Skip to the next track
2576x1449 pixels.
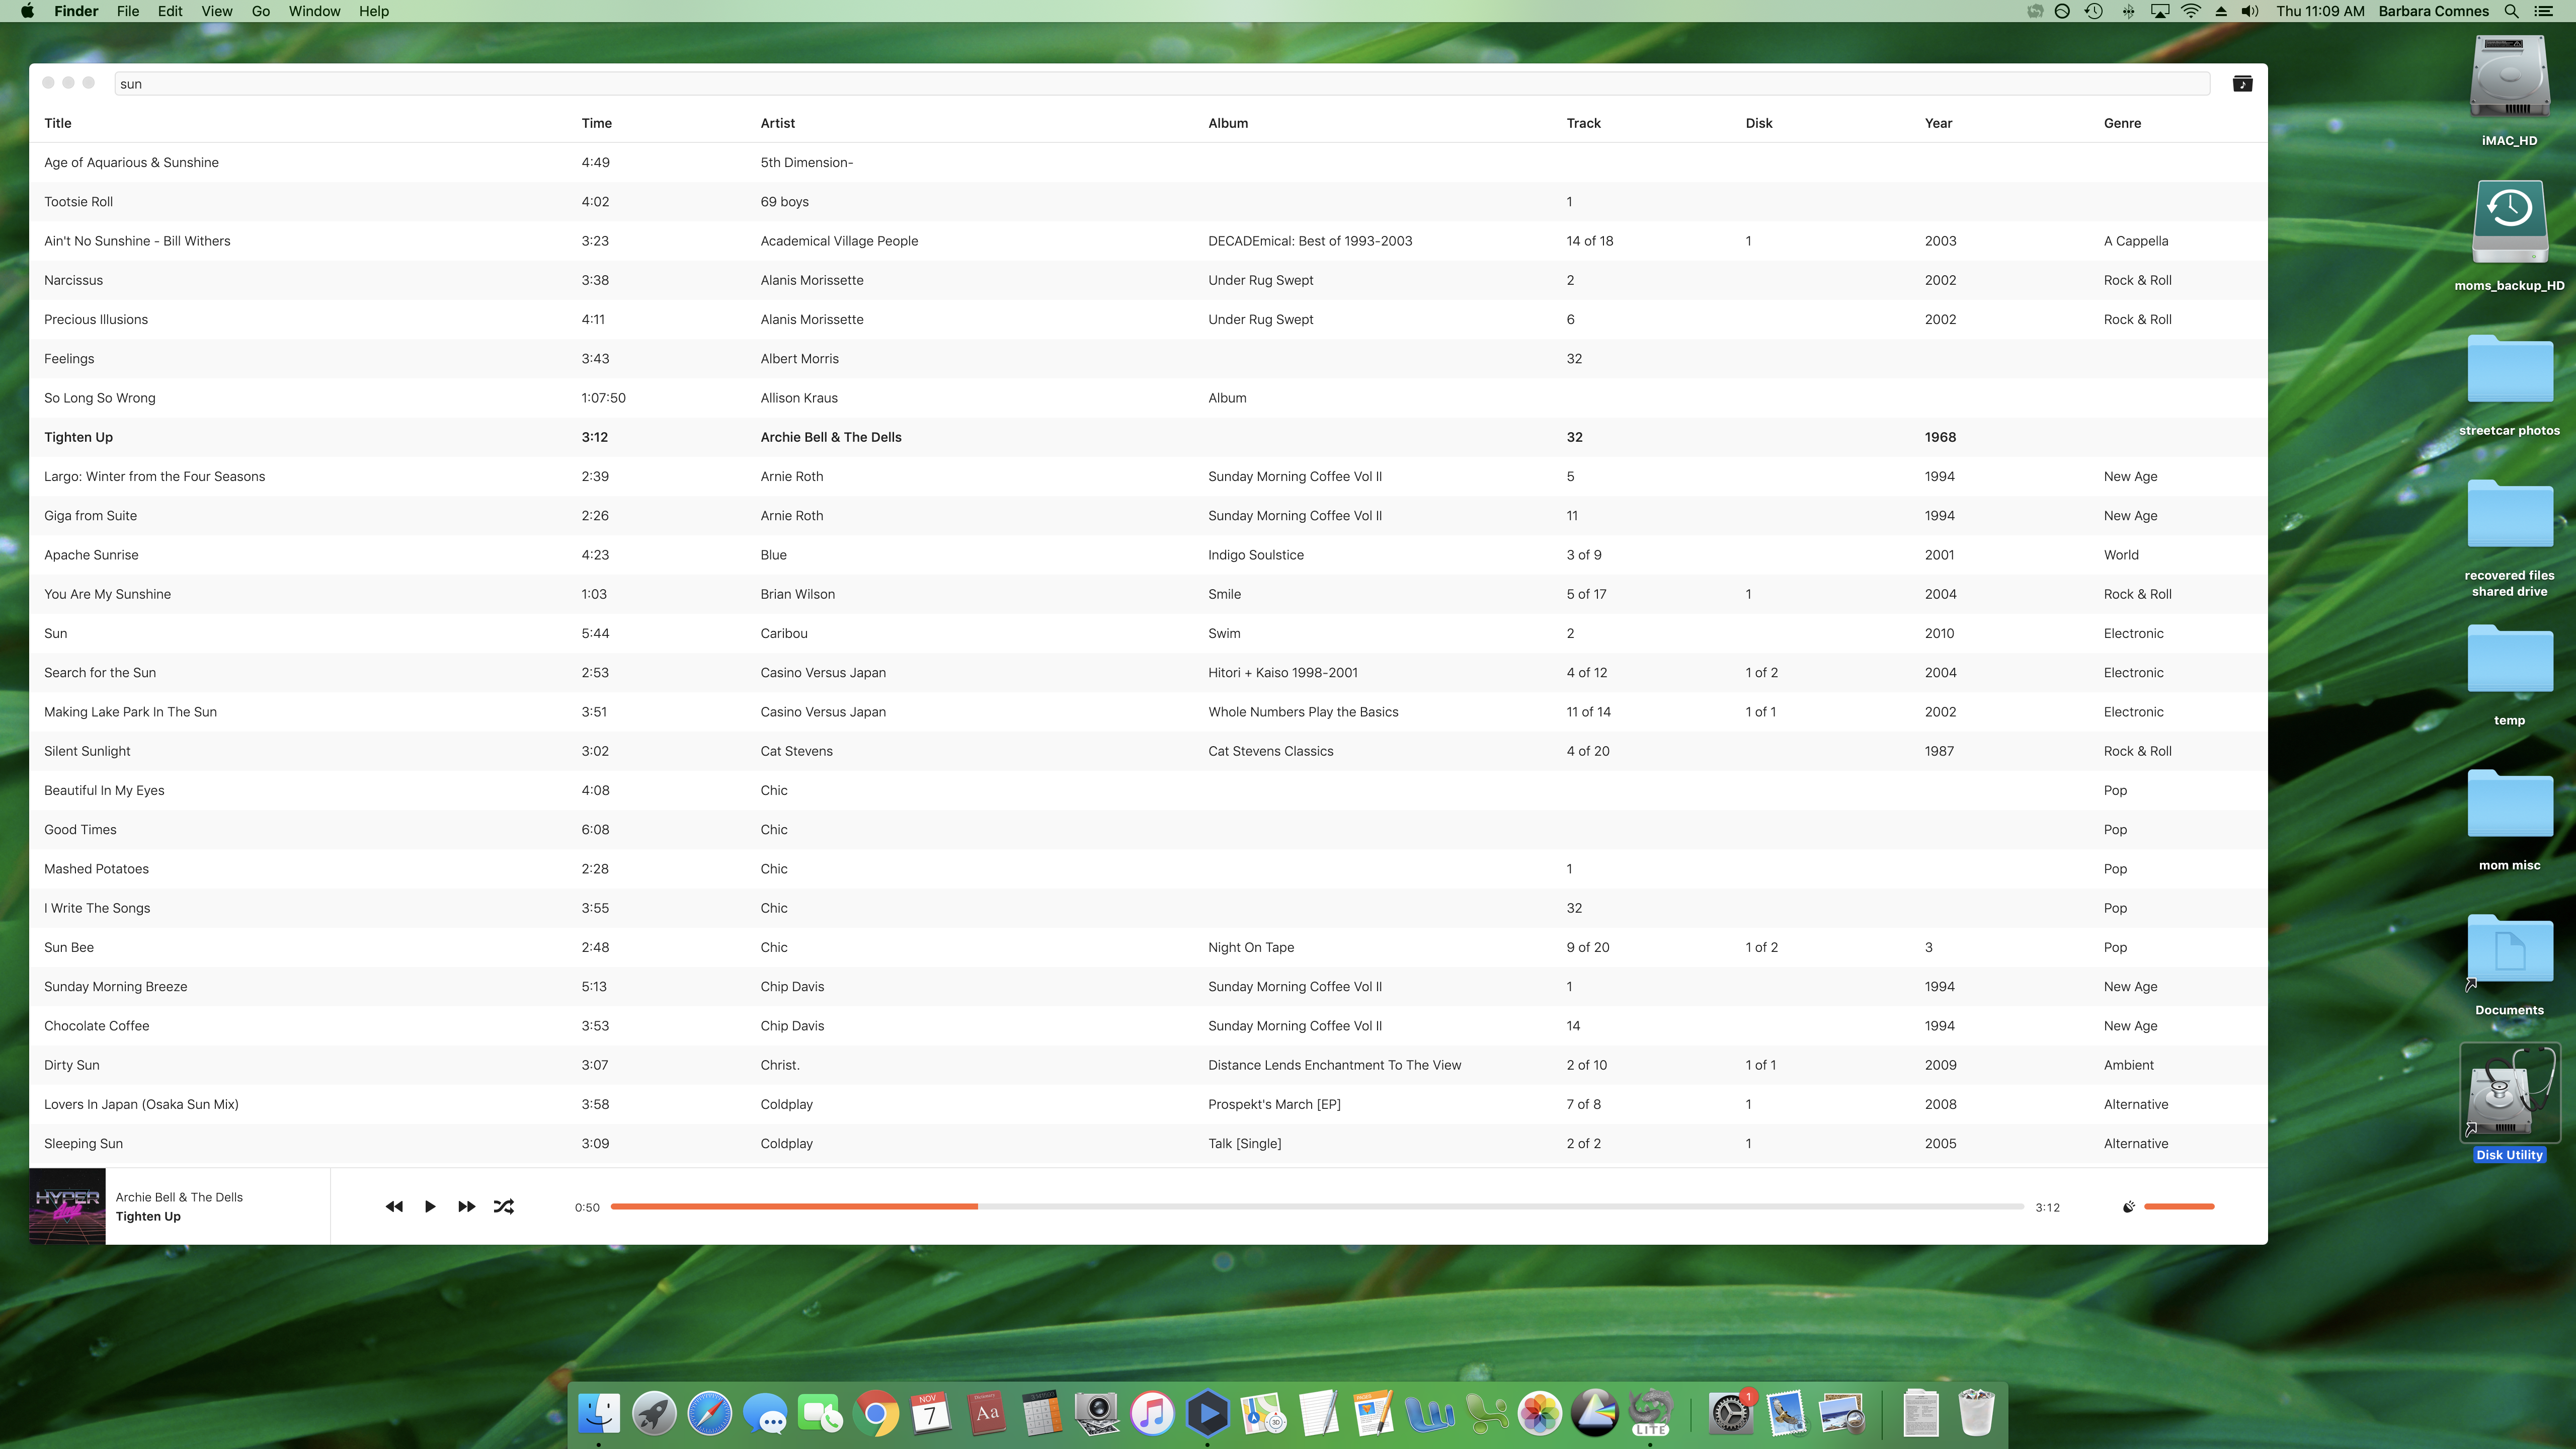tap(466, 1206)
